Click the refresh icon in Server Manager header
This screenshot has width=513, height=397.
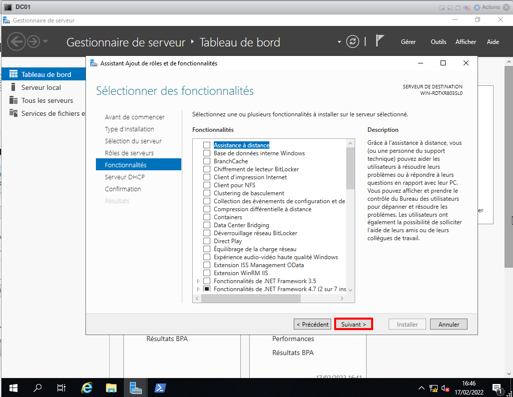[x=353, y=42]
